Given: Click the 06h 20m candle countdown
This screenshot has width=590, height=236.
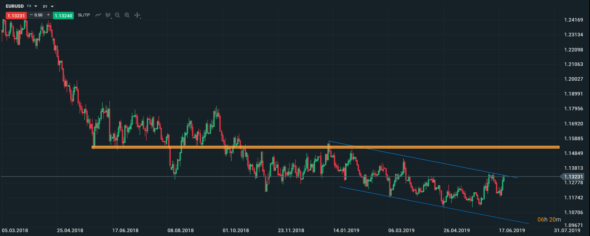Looking at the screenshot, I should [549, 220].
